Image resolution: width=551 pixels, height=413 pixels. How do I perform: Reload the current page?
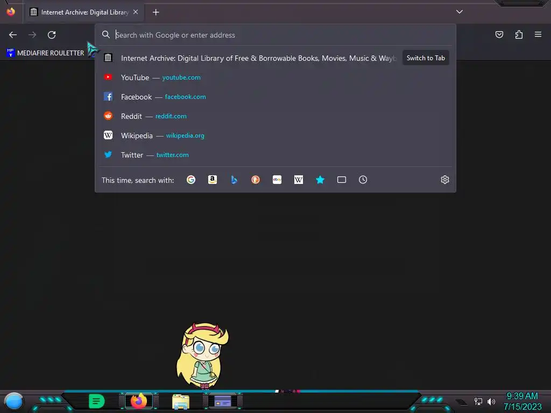(52, 35)
